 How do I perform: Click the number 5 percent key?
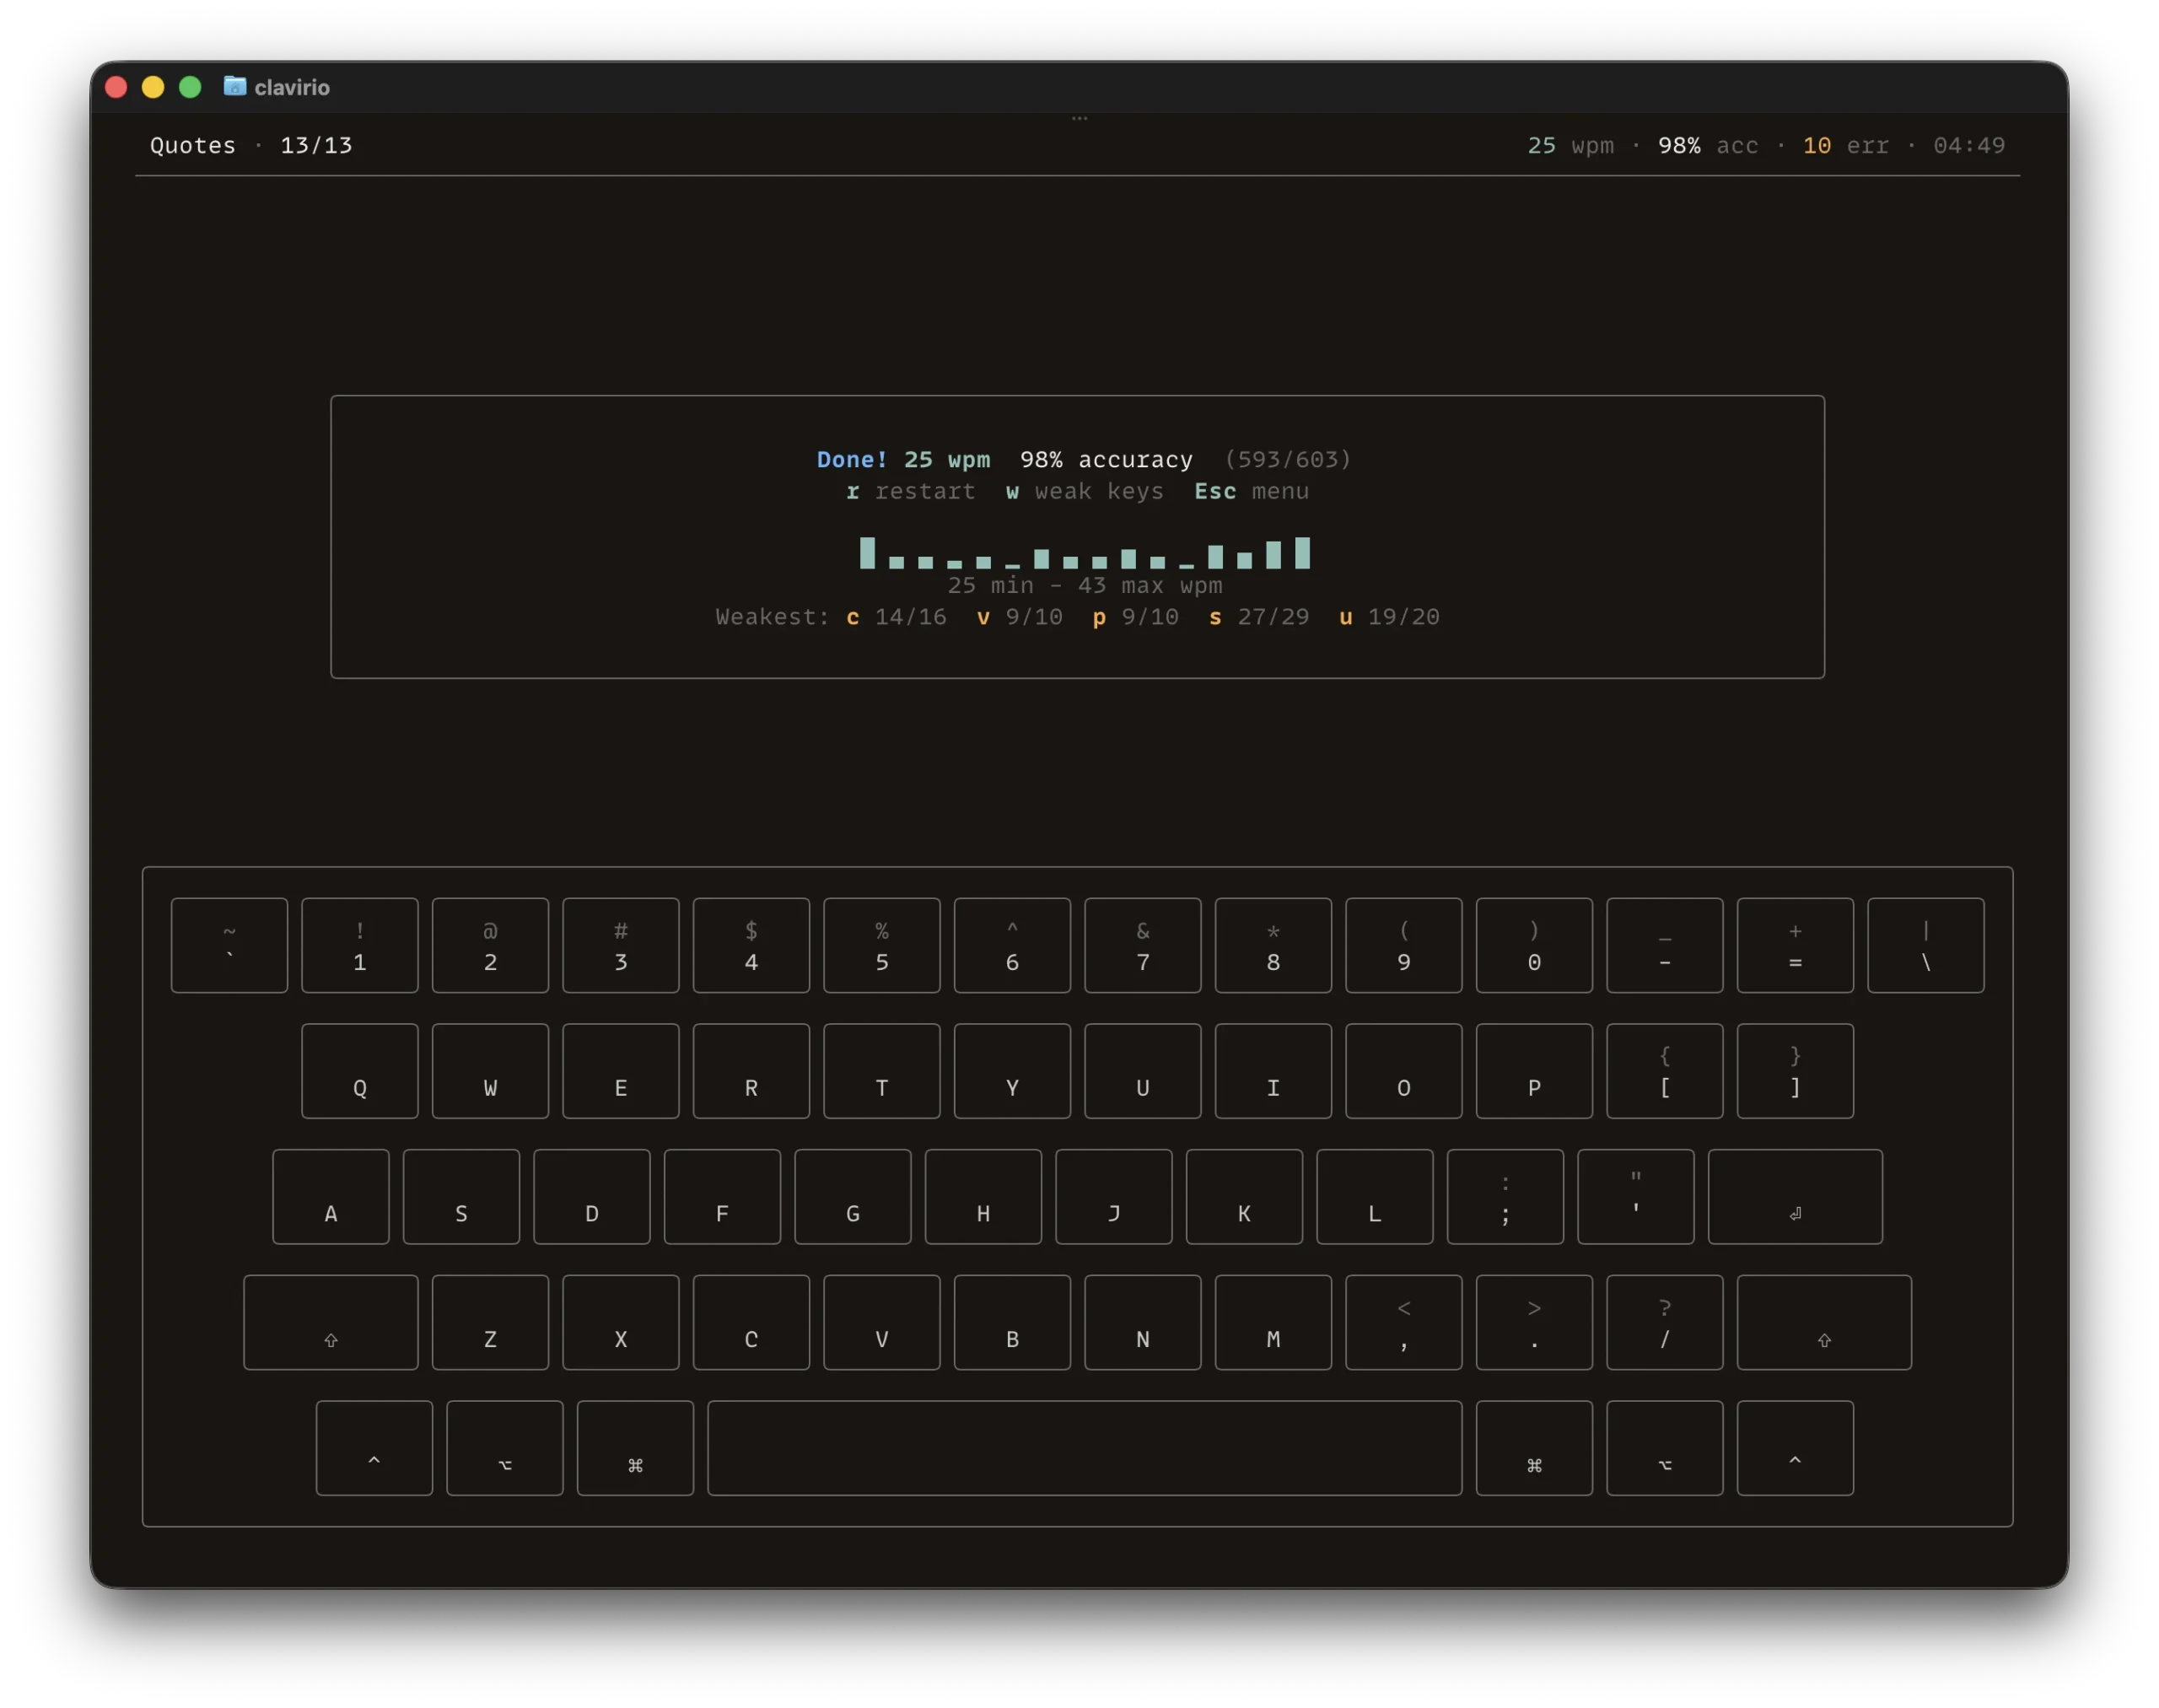pyautogui.click(x=881, y=945)
